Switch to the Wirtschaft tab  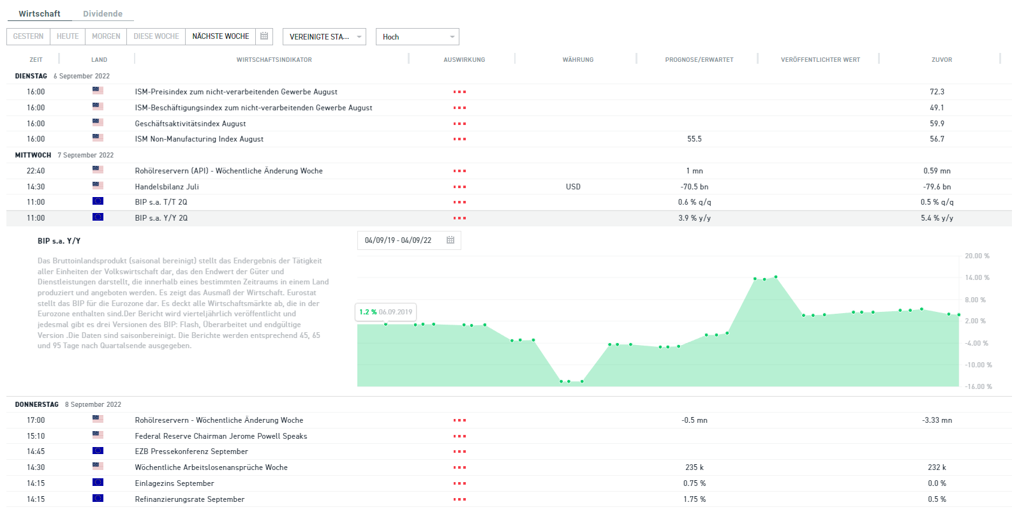[x=40, y=13]
